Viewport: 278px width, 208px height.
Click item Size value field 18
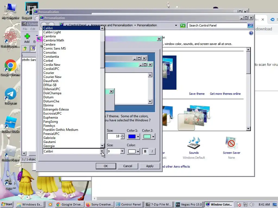pyautogui.click(x=114, y=136)
